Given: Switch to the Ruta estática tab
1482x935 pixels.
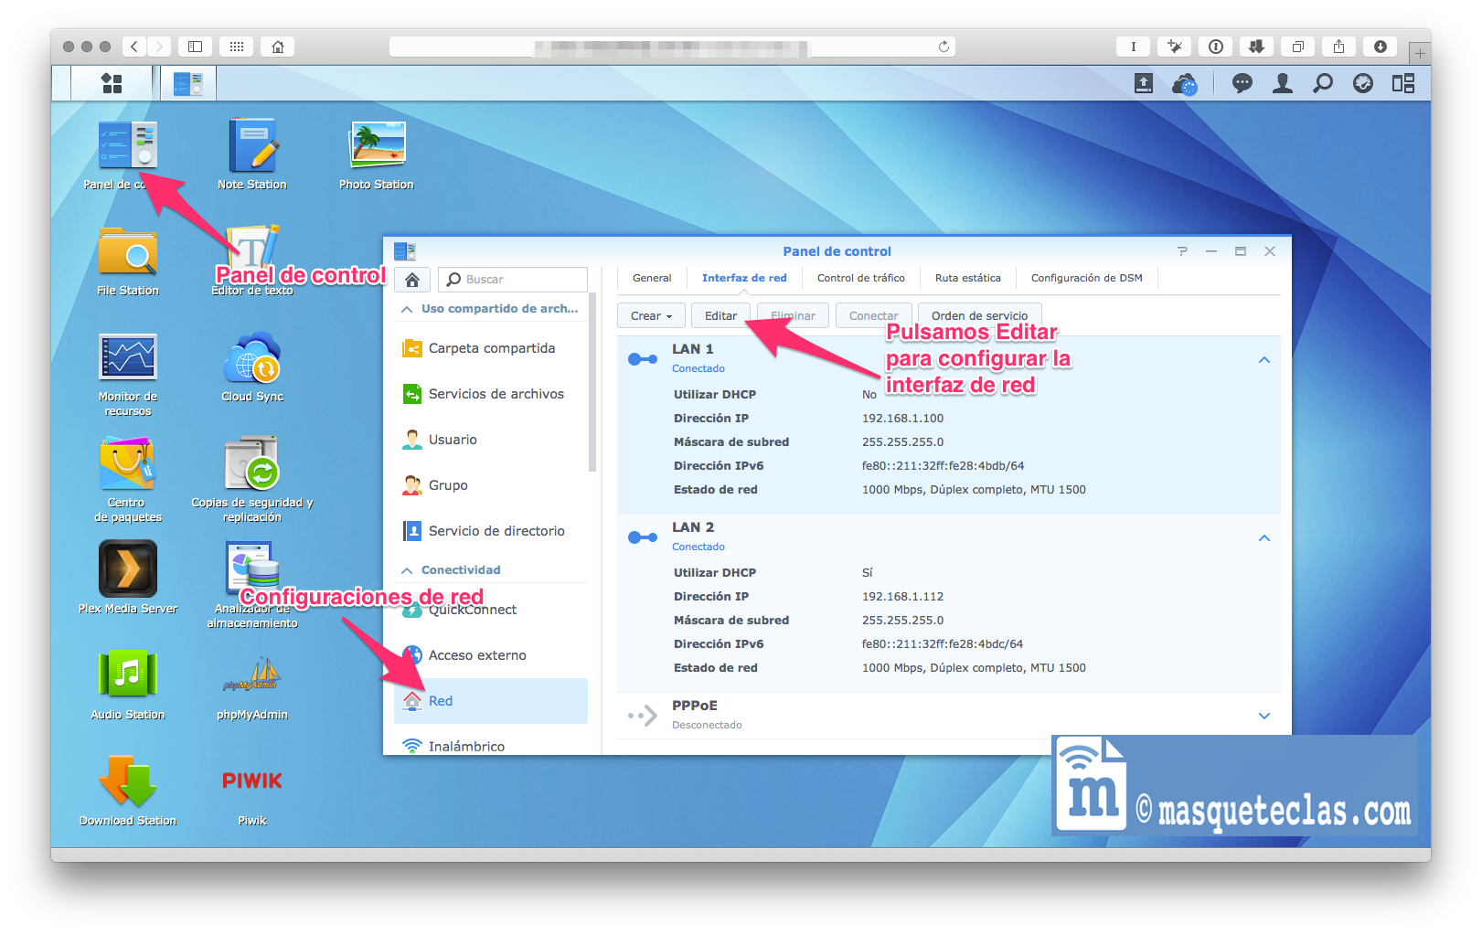Looking at the screenshot, I should [967, 278].
